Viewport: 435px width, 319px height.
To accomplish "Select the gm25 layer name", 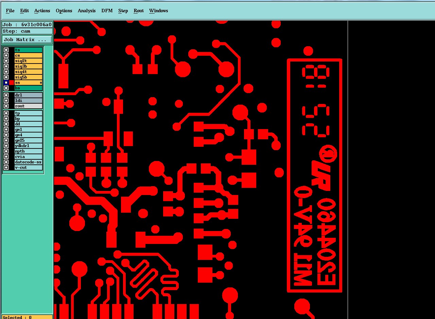I will (29, 140).
